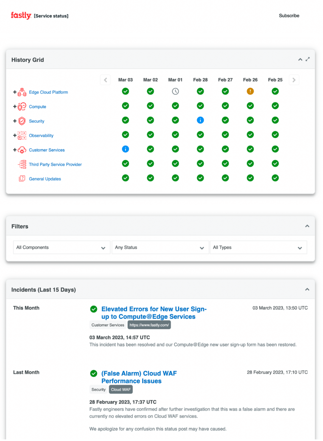The width and height of the screenshot is (323, 441).
Task: Open the Edge Cloud Platform link
Action: pyautogui.click(x=49, y=92)
